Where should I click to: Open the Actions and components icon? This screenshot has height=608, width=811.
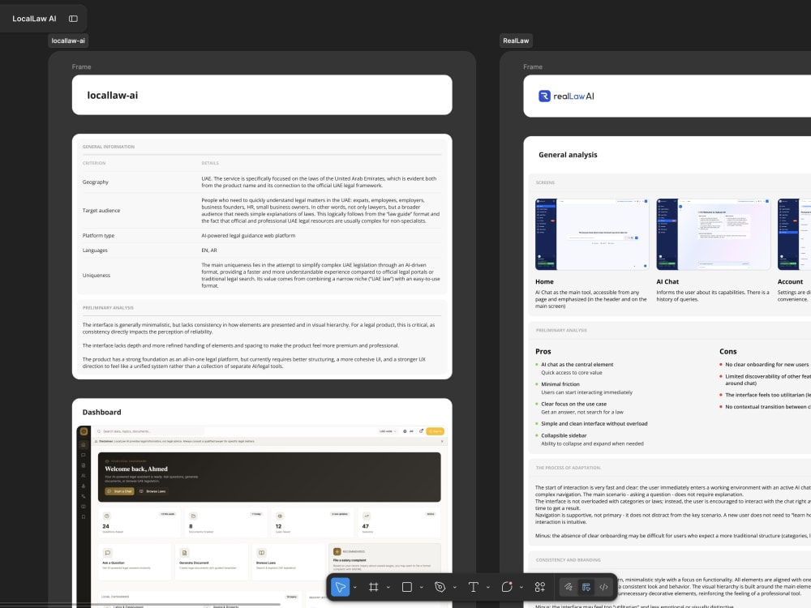coord(540,587)
